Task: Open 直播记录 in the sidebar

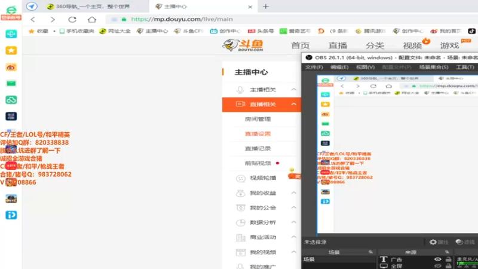Action: point(258,148)
